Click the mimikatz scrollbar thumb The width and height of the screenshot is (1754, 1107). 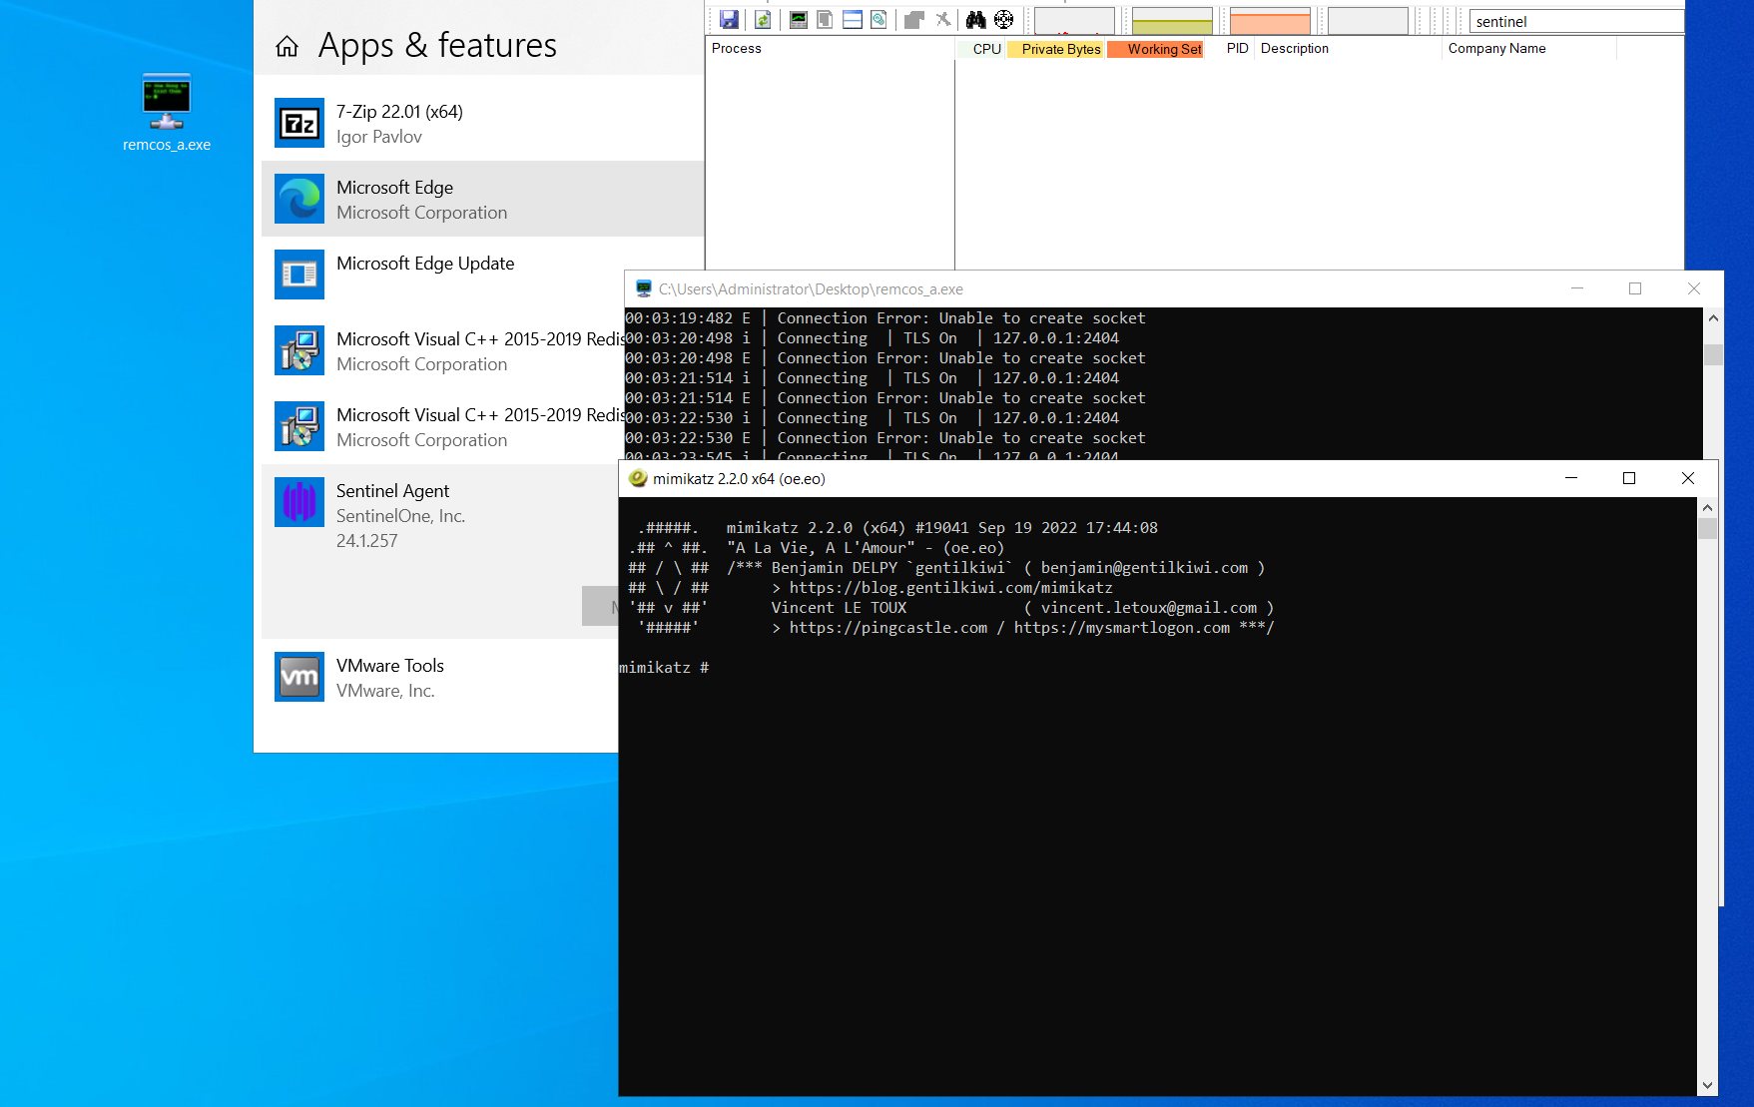tap(1707, 528)
